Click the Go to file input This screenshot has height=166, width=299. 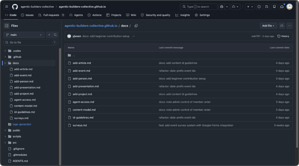(31, 43)
